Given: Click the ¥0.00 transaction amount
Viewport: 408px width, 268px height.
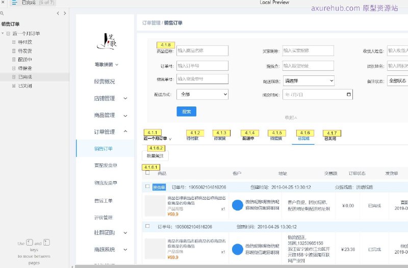Looking at the screenshot, I should tap(348, 206).
